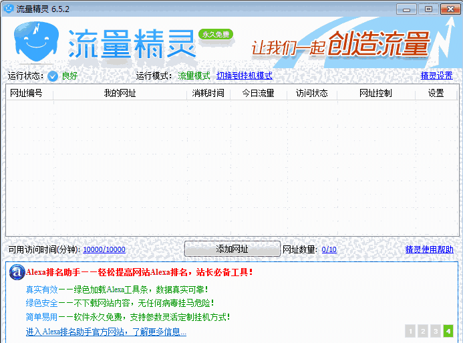Switch to ad page 1

[410, 331]
